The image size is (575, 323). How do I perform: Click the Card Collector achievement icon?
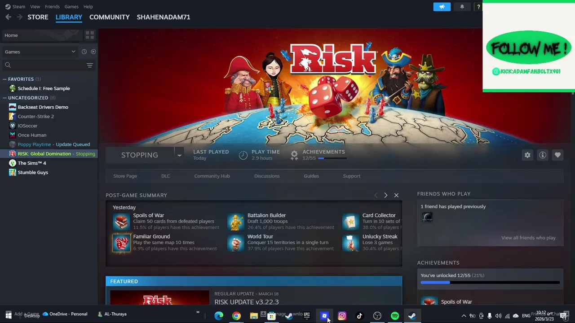[x=350, y=222]
